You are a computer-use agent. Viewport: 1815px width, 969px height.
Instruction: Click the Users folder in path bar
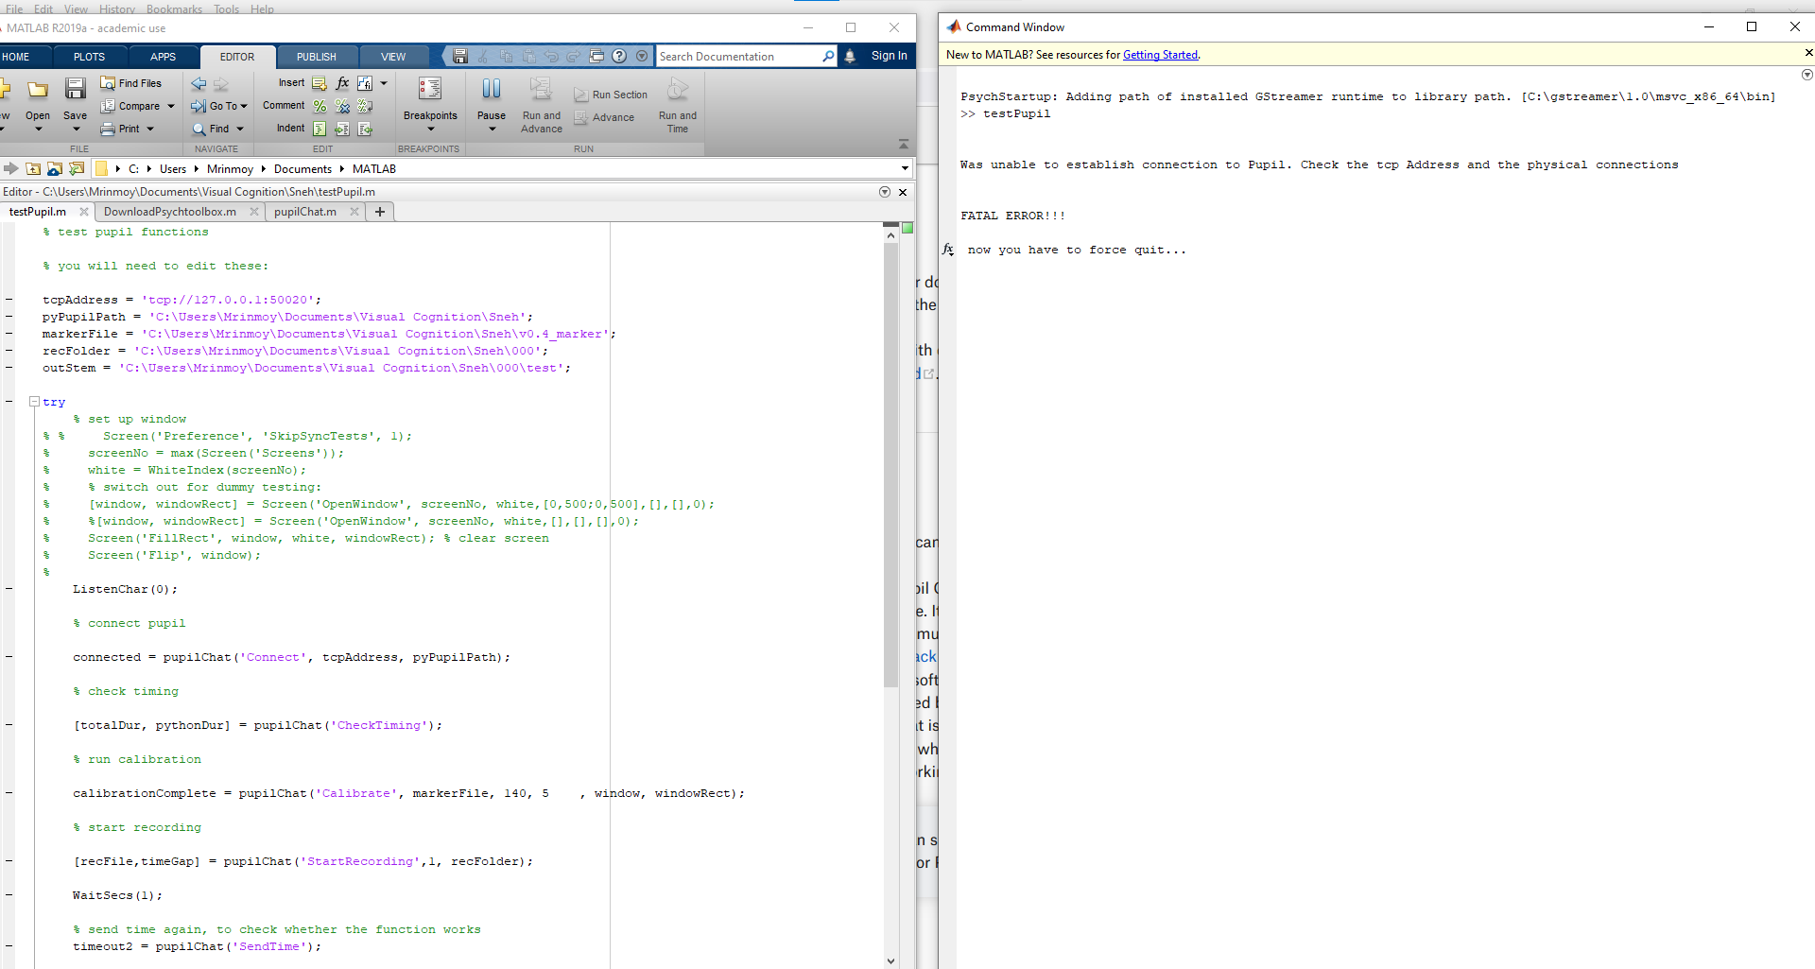pos(173,169)
